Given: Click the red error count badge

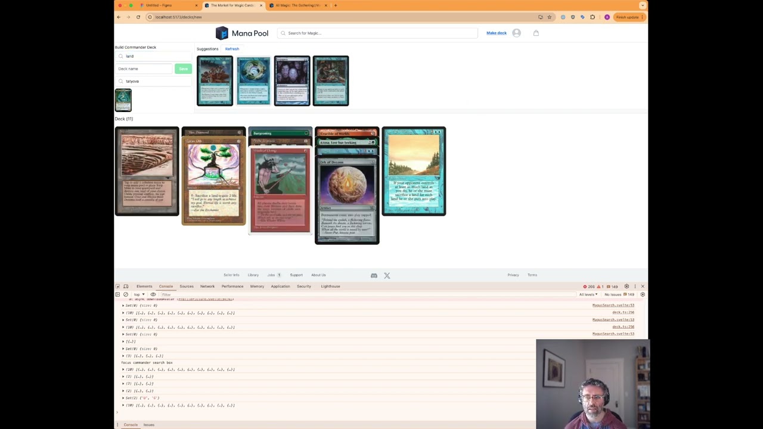Looking at the screenshot, I should coord(589,287).
